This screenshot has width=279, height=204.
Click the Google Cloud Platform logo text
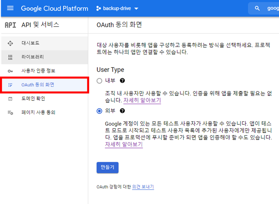click(55, 8)
